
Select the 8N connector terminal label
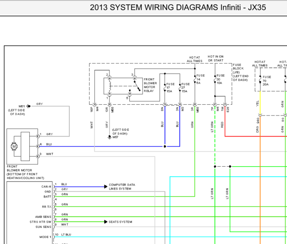click(x=162, y=109)
